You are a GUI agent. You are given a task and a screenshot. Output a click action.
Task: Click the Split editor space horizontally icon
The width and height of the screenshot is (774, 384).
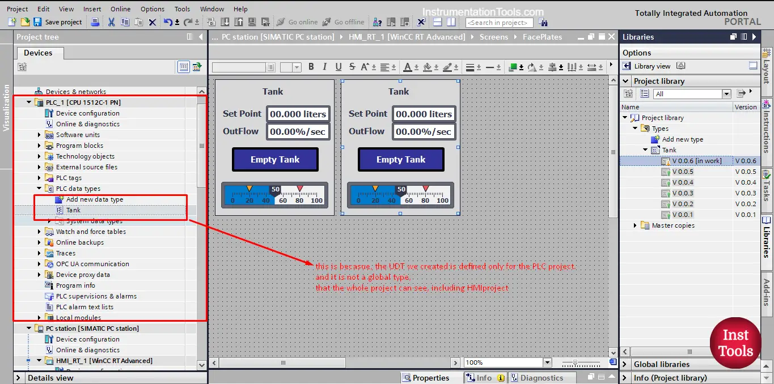[x=437, y=22]
